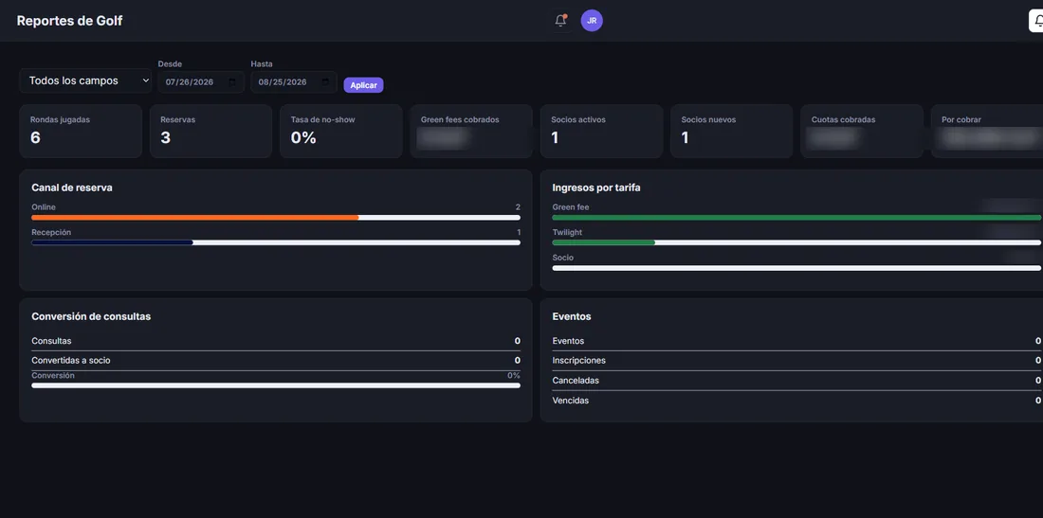Expand the Todos los campos dropdown
The image size is (1043, 518).
tap(85, 81)
